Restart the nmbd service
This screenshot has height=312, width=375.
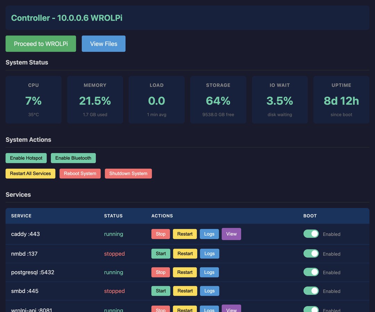tap(185, 253)
